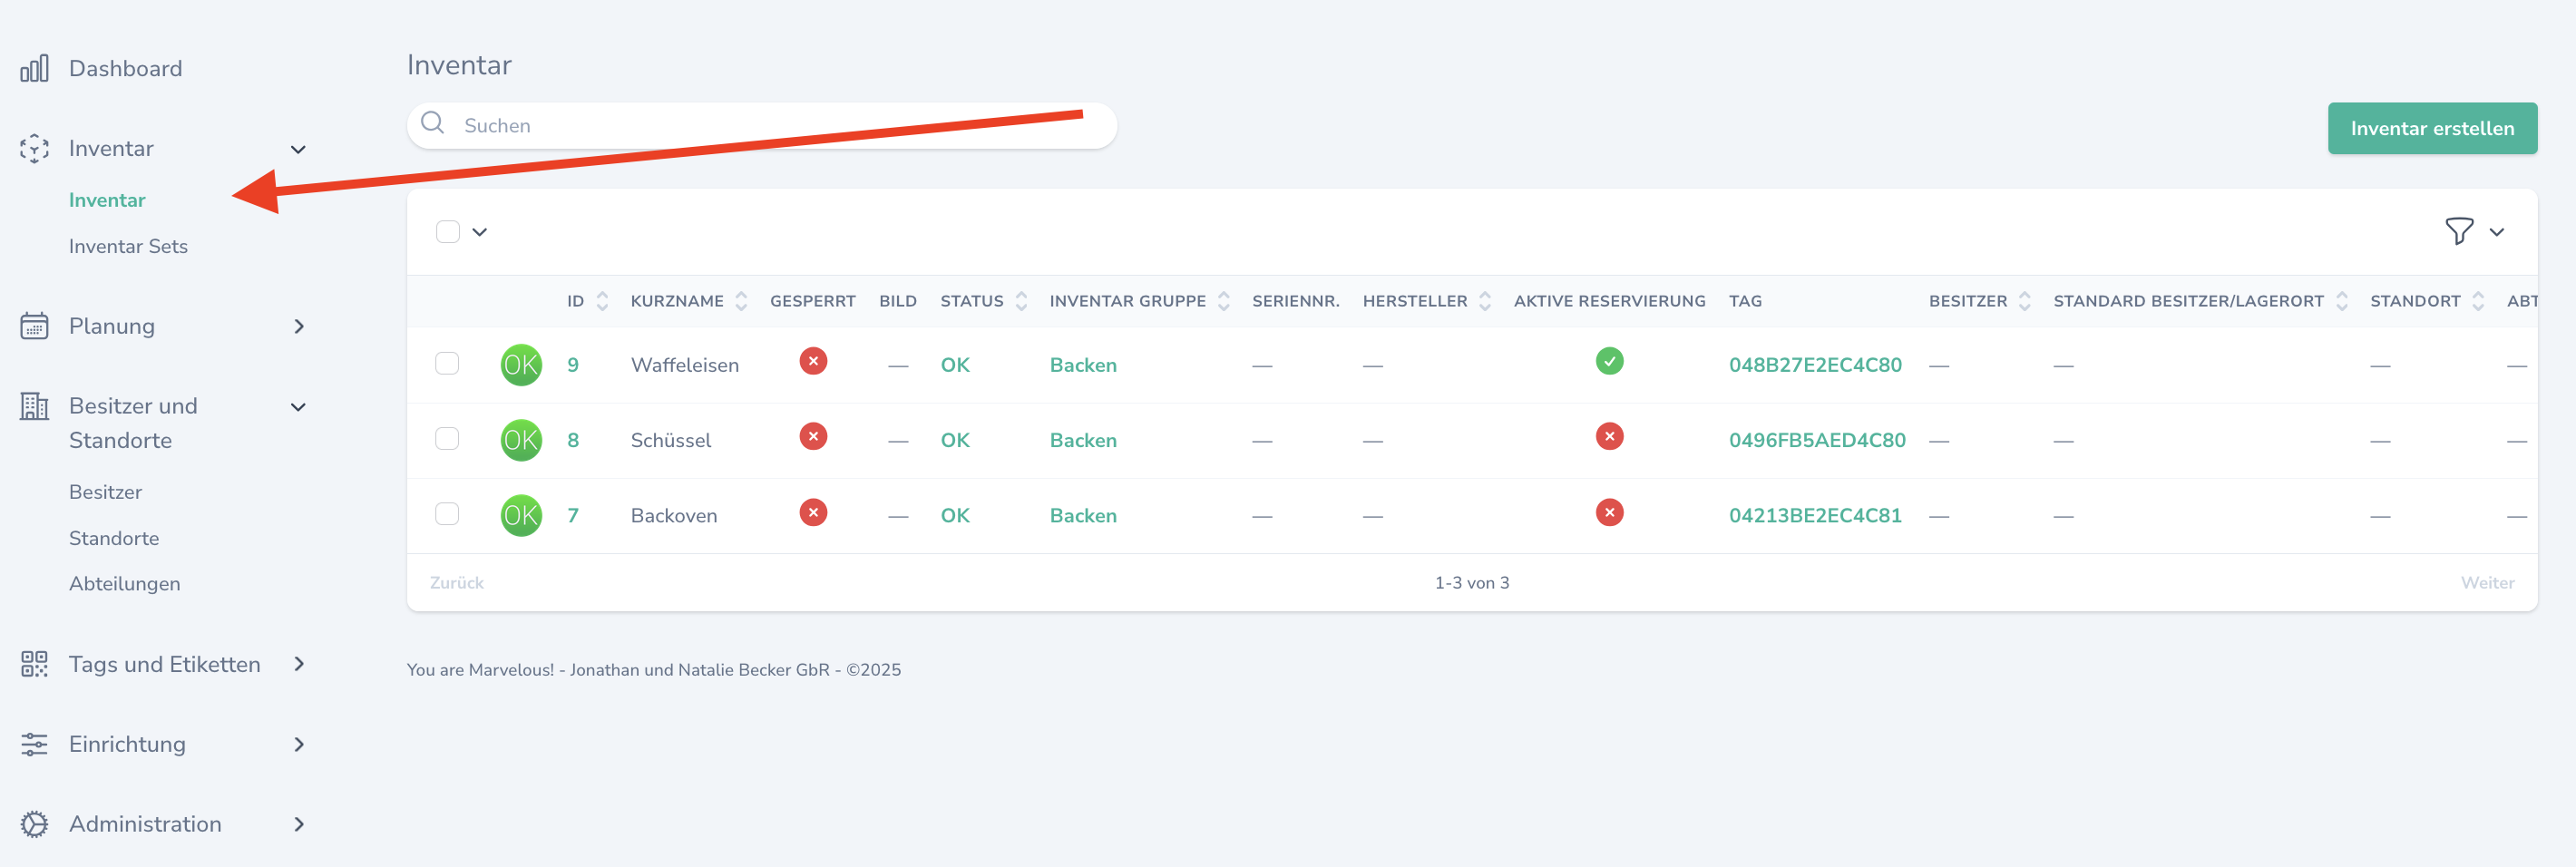Tick the checkbox for Schüssel row
Screen dimensions: 2576x867
coord(447,439)
